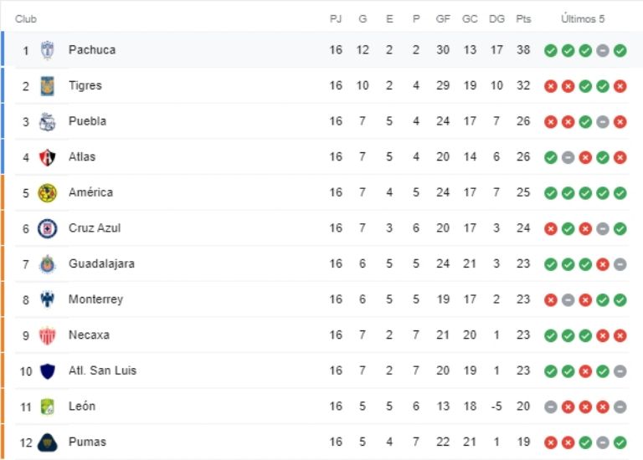Click the Atlas team shield icon

(x=48, y=157)
